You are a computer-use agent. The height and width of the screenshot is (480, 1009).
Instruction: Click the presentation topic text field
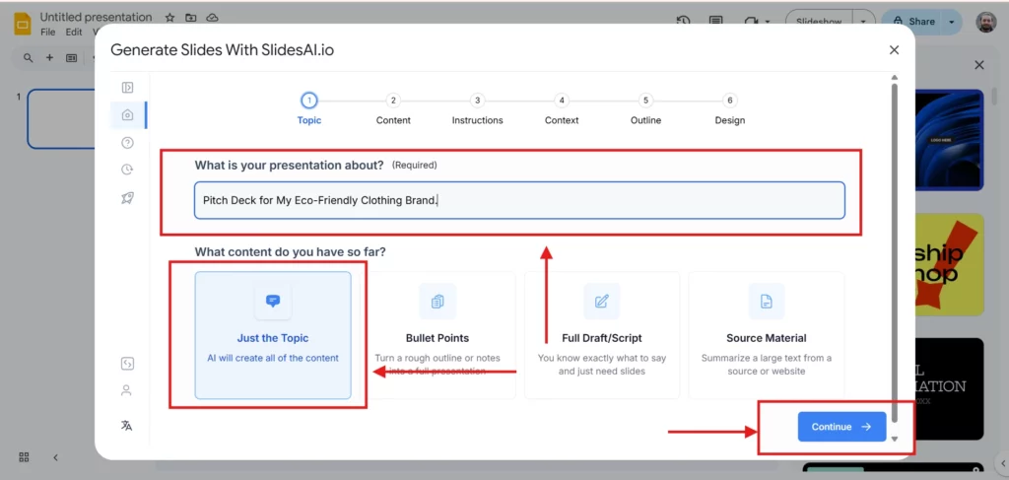[519, 200]
